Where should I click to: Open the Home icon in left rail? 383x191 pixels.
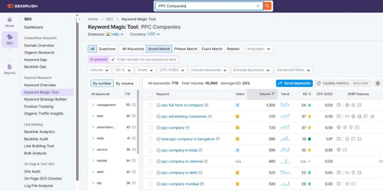coord(10,22)
